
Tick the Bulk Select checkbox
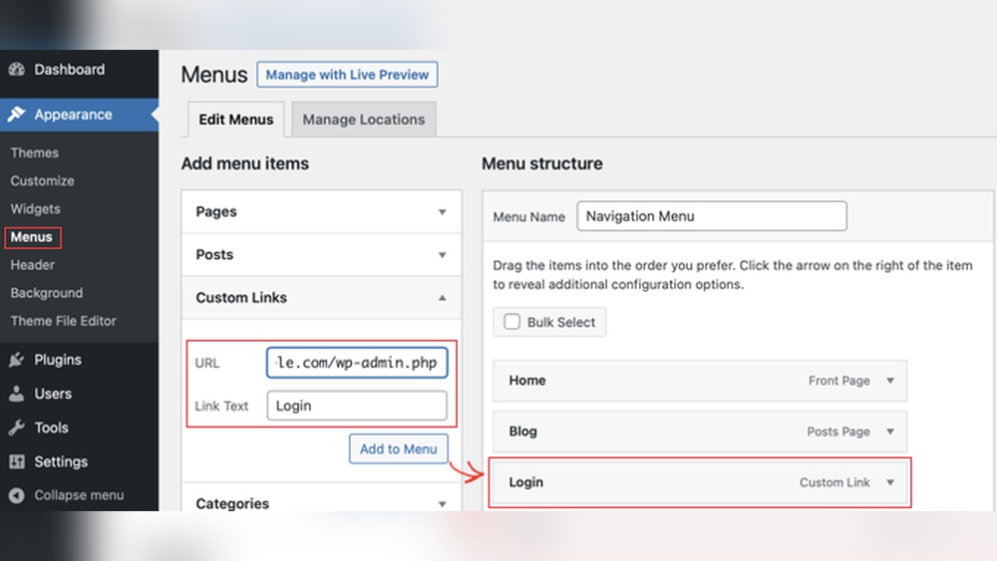point(511,322)
